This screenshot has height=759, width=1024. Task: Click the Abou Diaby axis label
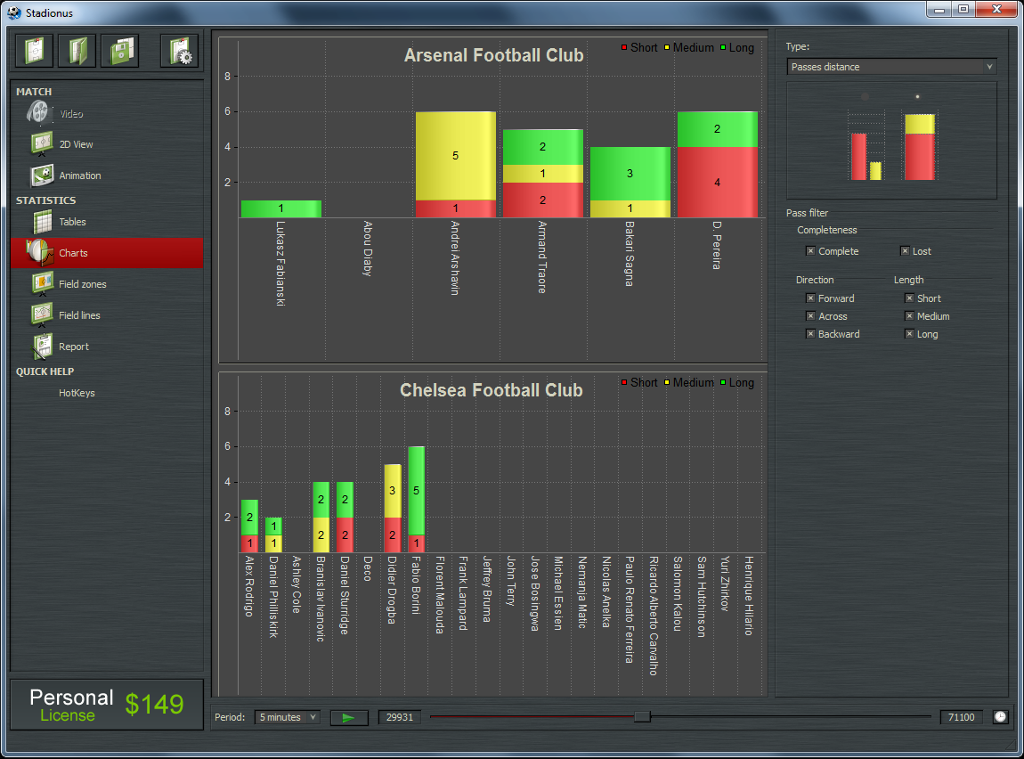click(368, 249)
